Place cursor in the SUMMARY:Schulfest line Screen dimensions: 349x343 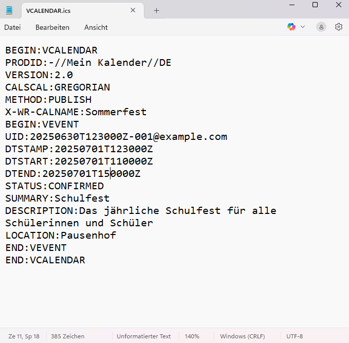pos(58,198)
